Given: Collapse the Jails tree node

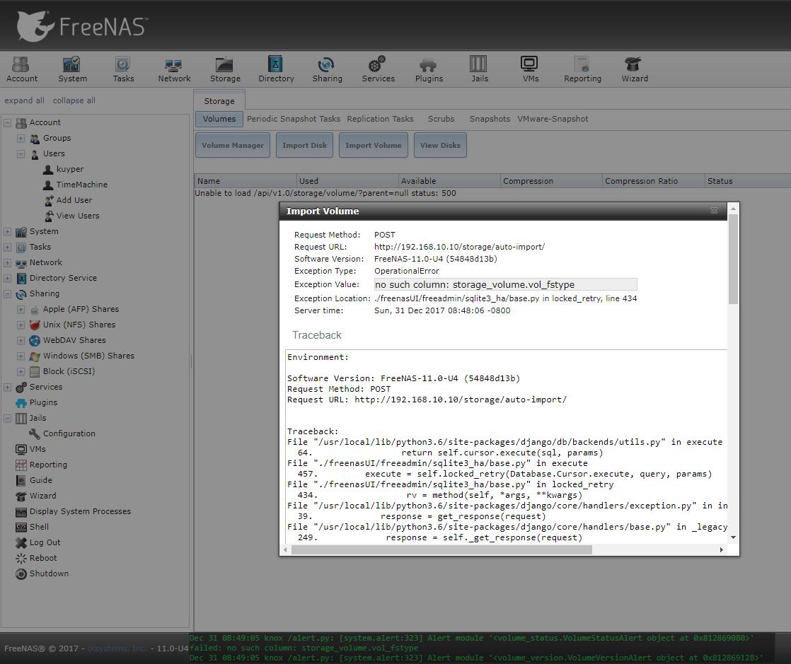Looking at the screenshot, I should tap(8, 418).
